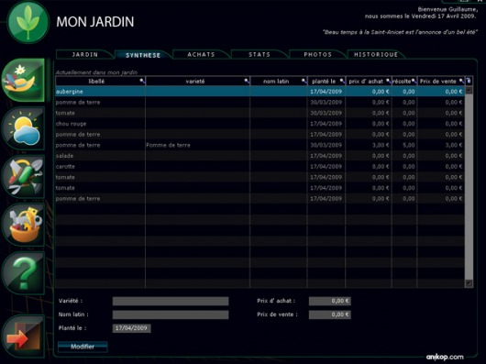Screen dimensions: 486x364
Task: Click the magnifier in nom latin column header
Action: [304, 82]
